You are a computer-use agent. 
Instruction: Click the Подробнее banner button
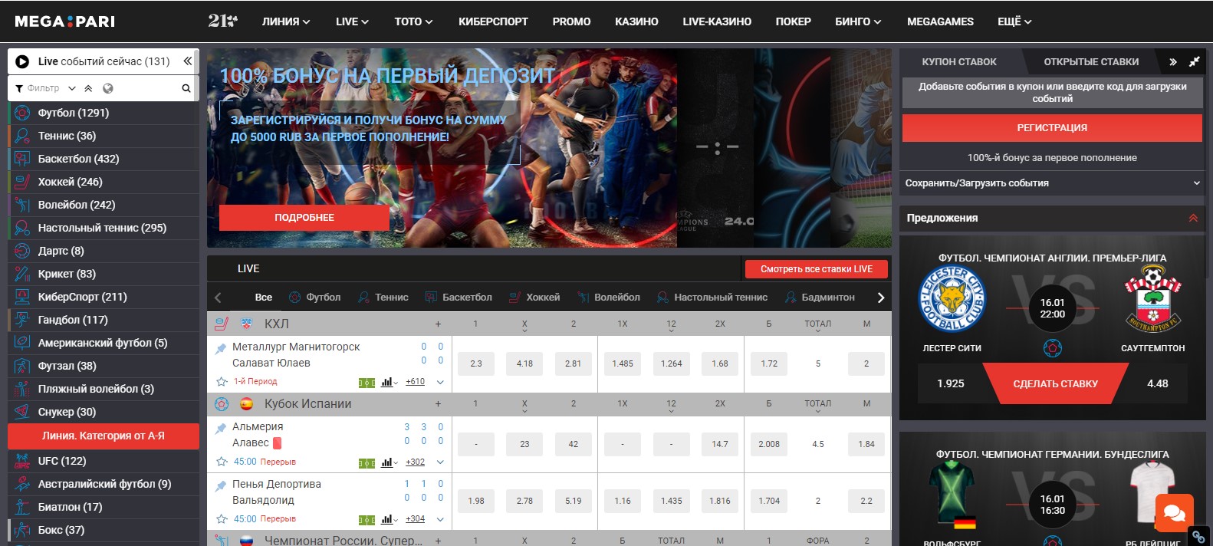tap(304, 218)
